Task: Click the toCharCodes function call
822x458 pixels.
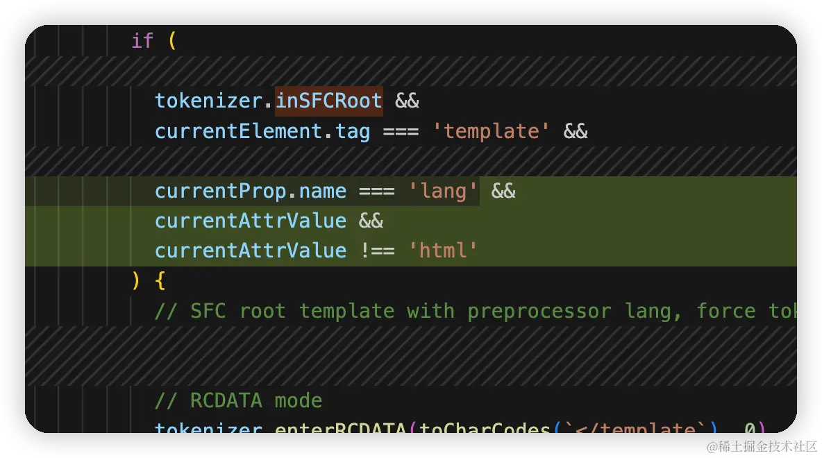Action: pos(485,429)
